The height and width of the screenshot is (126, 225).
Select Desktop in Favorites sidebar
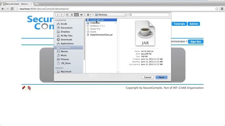[x=69, y=48]
